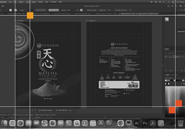Select the barcode label on the back artboard
185x129 pixels.
tap(119, 85)
